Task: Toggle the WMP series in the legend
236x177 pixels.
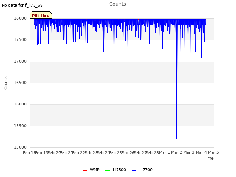Action: pyautogui.click(x=91, y=170)
